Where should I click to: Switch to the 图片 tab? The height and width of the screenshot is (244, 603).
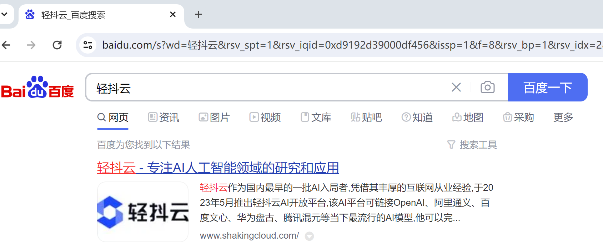coord(214,118)
